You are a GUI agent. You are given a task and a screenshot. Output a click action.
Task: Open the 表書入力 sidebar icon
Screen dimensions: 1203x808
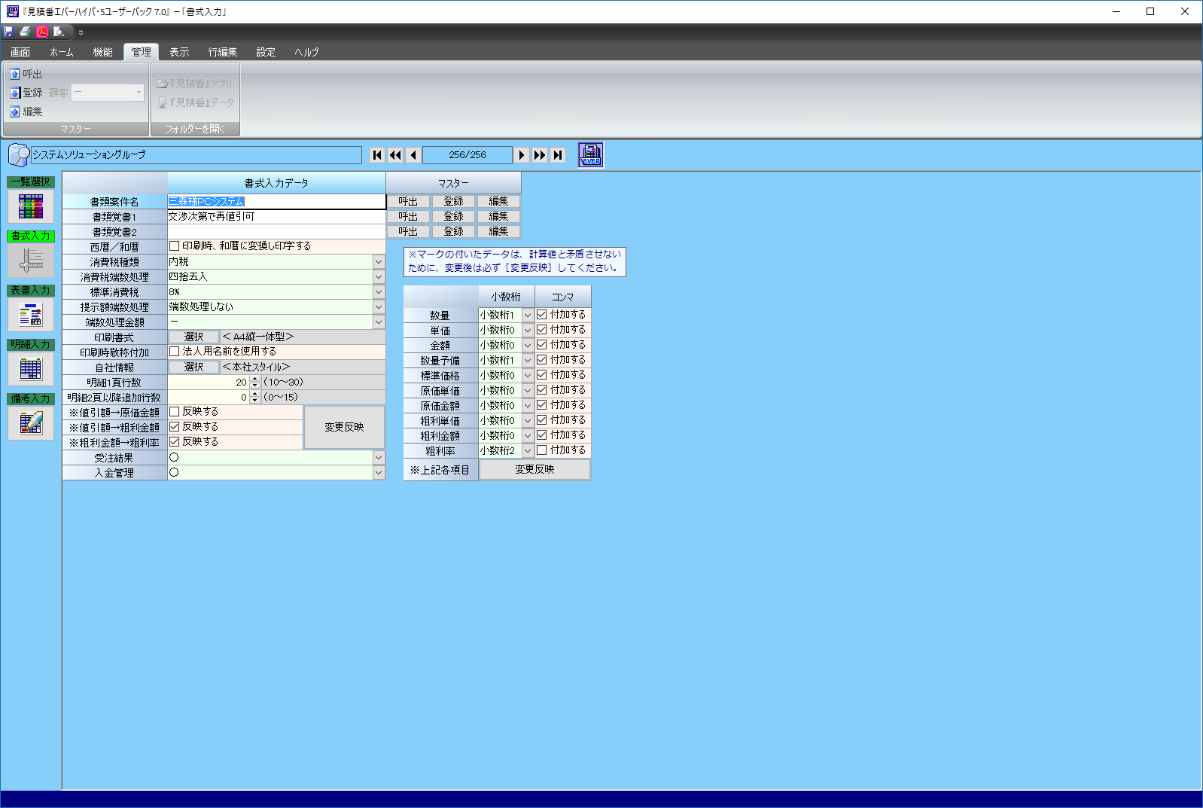coord(31,315)
